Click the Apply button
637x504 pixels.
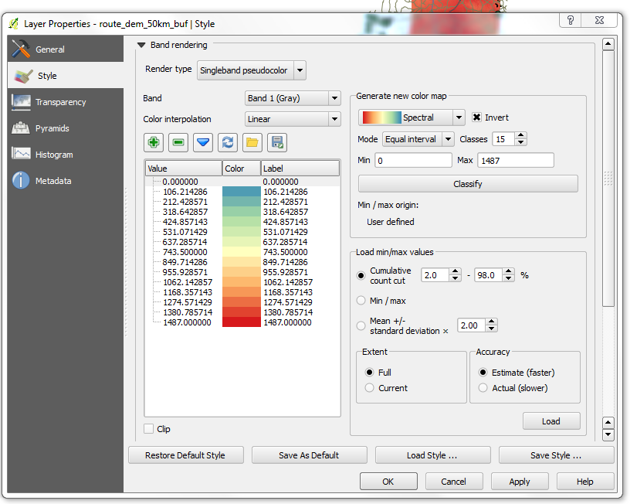520,482
